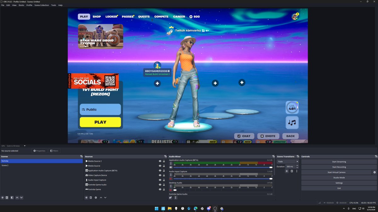The width and height of the screenshot is (378, 212).
Task: Open advanced audio properties gear in mixer
Action: point(170,198)
